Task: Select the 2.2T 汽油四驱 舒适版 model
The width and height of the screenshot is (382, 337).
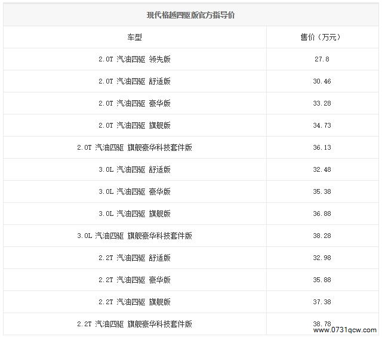Action: (x=134, y=258)
